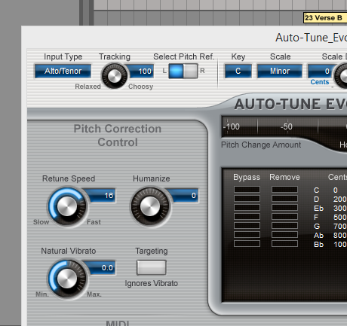Image resolution: width=347 pixels, height=326 pixels.
Task: Open the Input Type Alto/Tenor dropdown
Action: tap(63, 71)
